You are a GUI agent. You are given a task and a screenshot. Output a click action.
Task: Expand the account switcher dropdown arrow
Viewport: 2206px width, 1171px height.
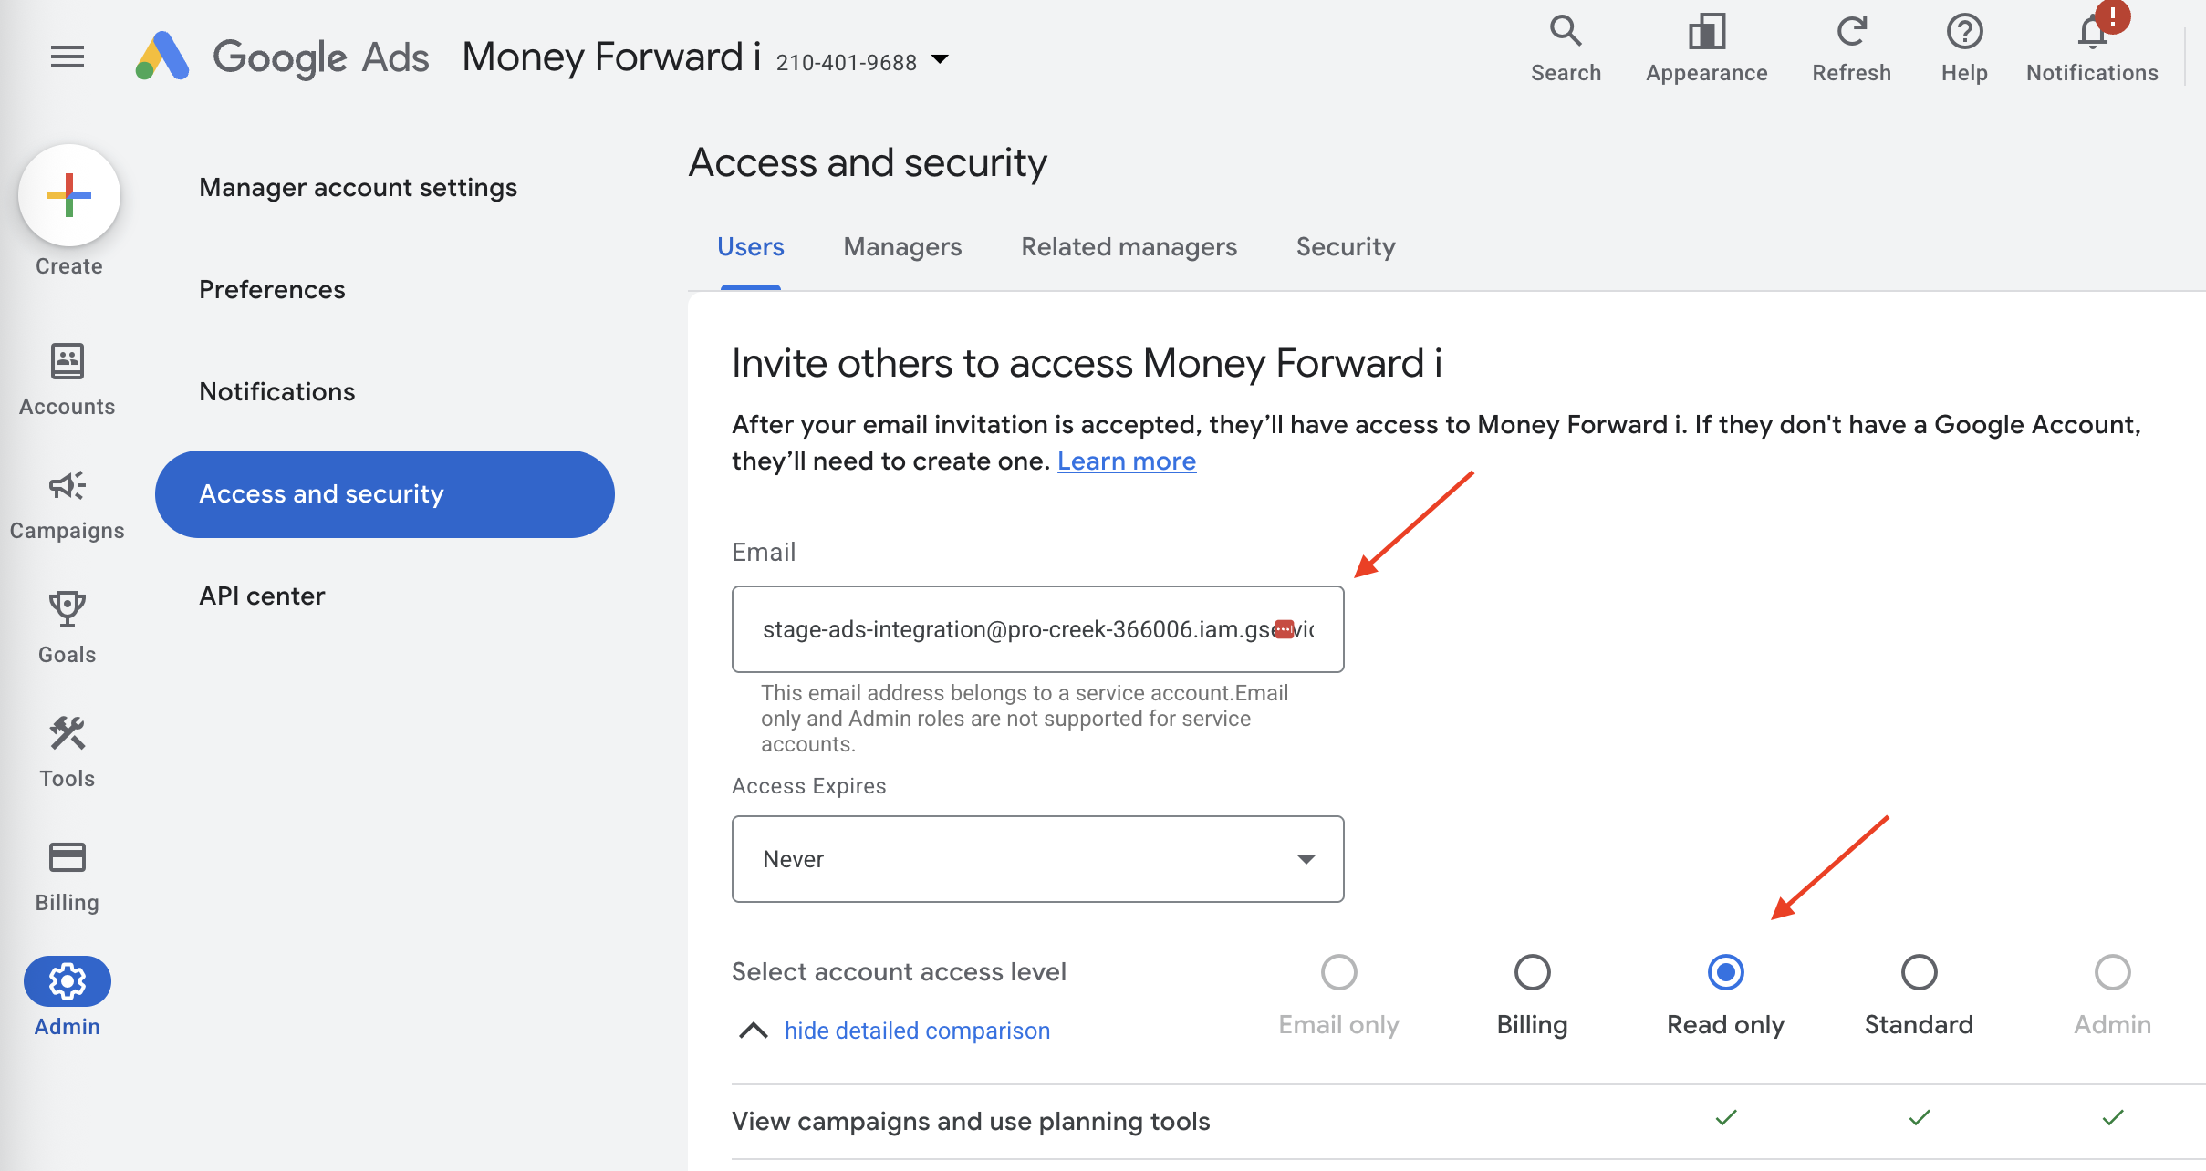point(940,60)
